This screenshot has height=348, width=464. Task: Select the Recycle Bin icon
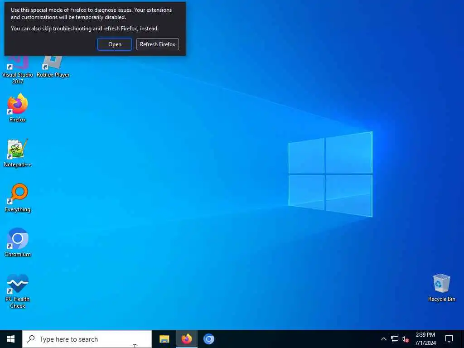tap(441, 288)
